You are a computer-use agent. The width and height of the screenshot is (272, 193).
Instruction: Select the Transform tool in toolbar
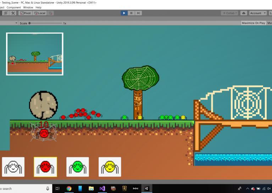6,13
